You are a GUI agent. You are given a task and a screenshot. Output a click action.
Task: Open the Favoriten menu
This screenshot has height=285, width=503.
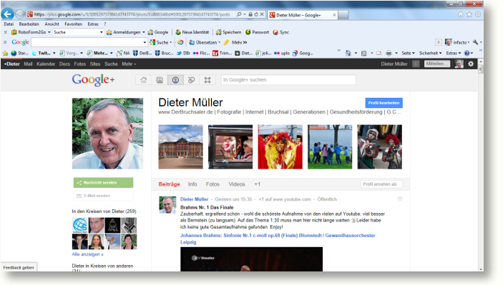click(73, 24)
